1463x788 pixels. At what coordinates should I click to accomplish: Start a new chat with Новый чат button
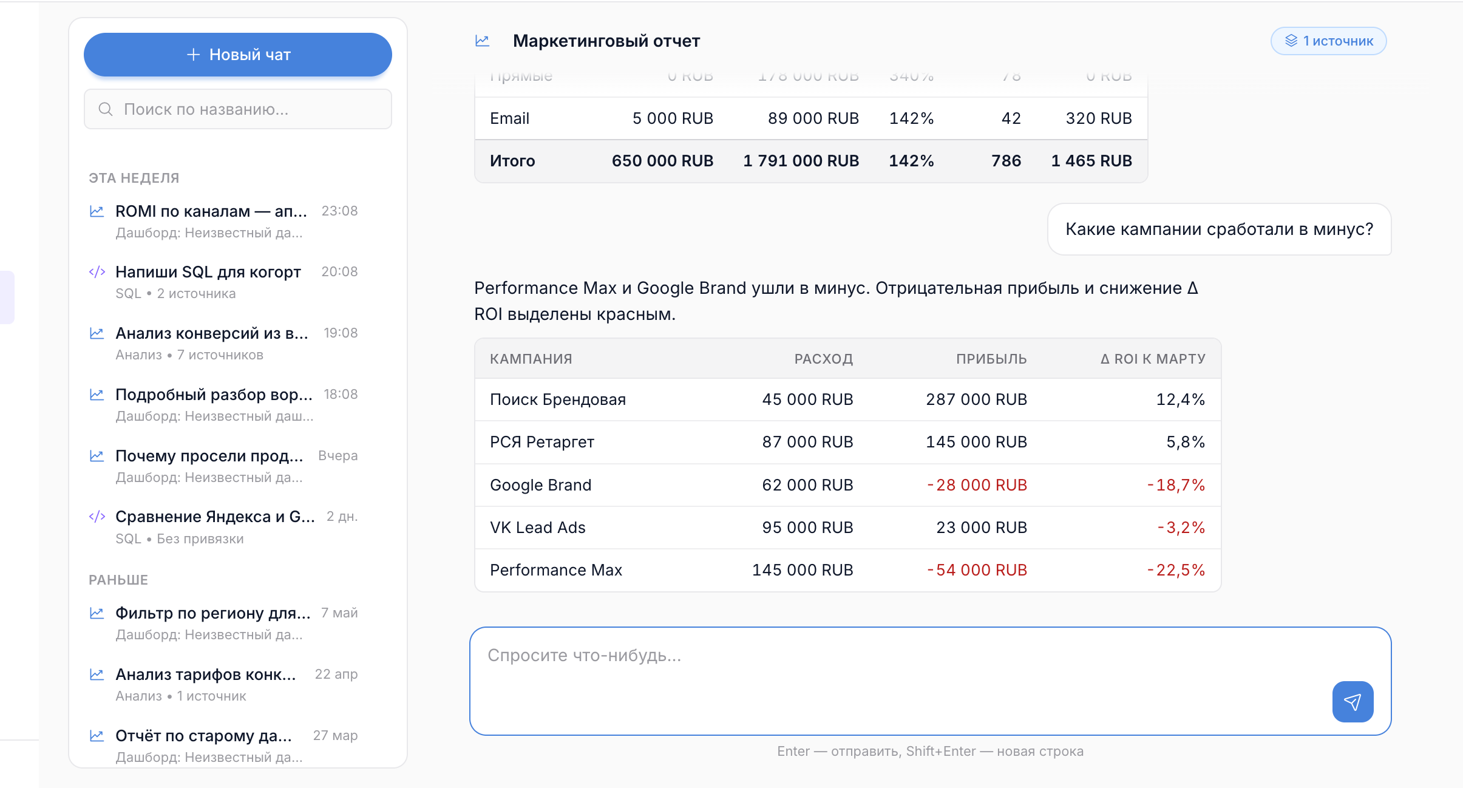pyautogui.click(x=238, y=55)
